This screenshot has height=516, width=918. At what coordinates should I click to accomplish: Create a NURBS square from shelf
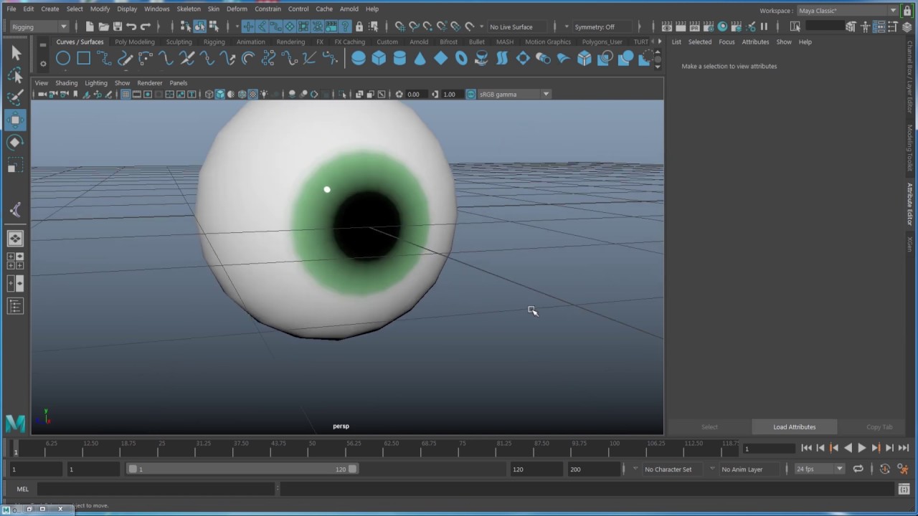[84, 59]
